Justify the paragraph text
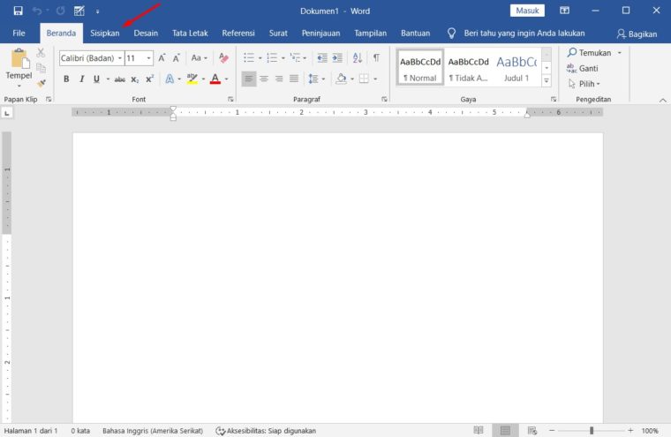Screen dimensions: 671x437 pyautogui.click(x=294, y=79)
